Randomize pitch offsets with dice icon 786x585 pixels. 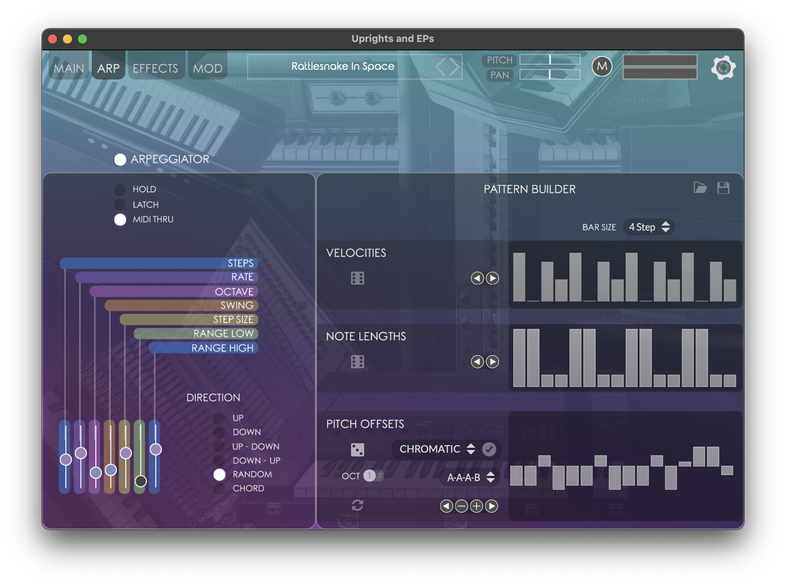(357, 450)
